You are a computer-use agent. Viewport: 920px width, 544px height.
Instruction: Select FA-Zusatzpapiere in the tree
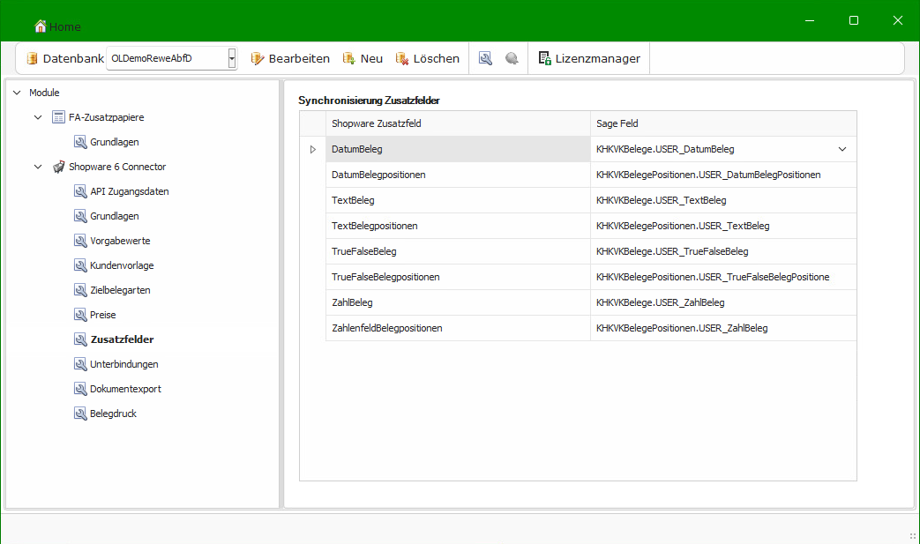point(106,117)
